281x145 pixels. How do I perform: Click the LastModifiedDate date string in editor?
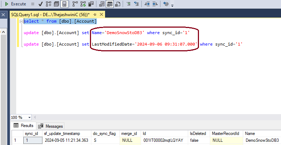pyautogui.click(x=166, y=44)
